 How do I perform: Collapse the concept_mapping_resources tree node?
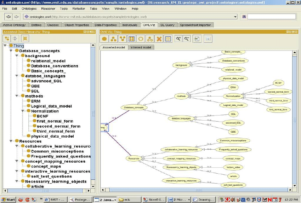[x=17, y=161]
